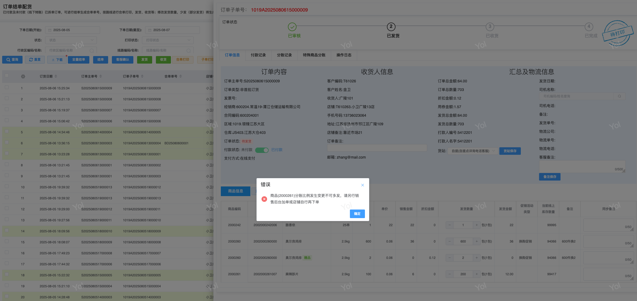Check the select-all header checkbox

click(x=7, y=76)
